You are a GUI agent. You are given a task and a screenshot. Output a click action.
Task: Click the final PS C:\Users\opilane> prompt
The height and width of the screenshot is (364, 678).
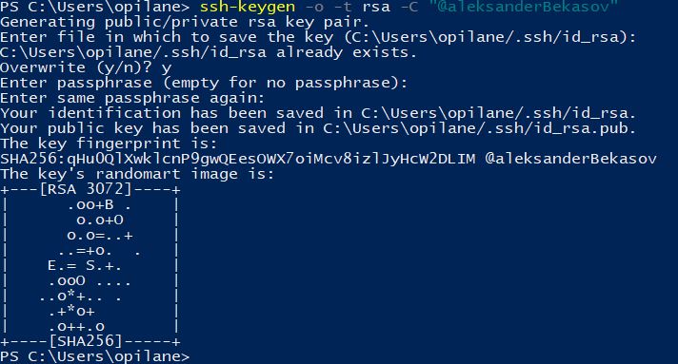(94, 356)
